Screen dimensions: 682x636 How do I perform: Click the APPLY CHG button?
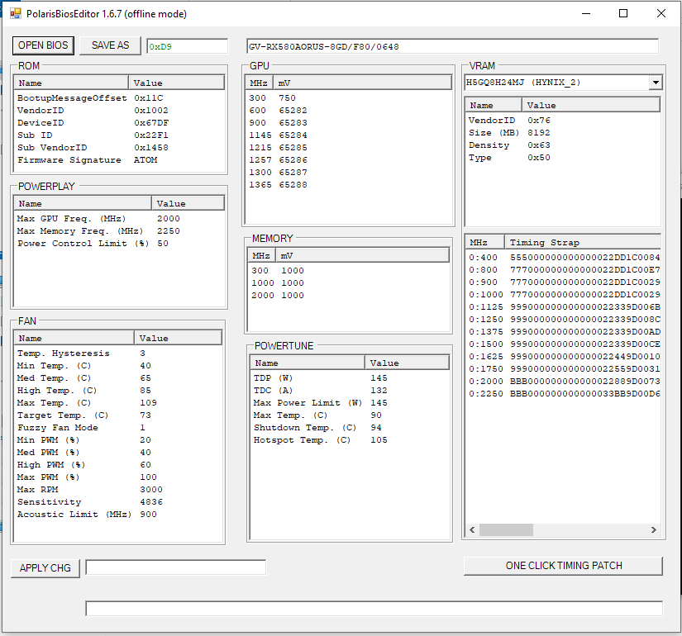coord(45,568)
